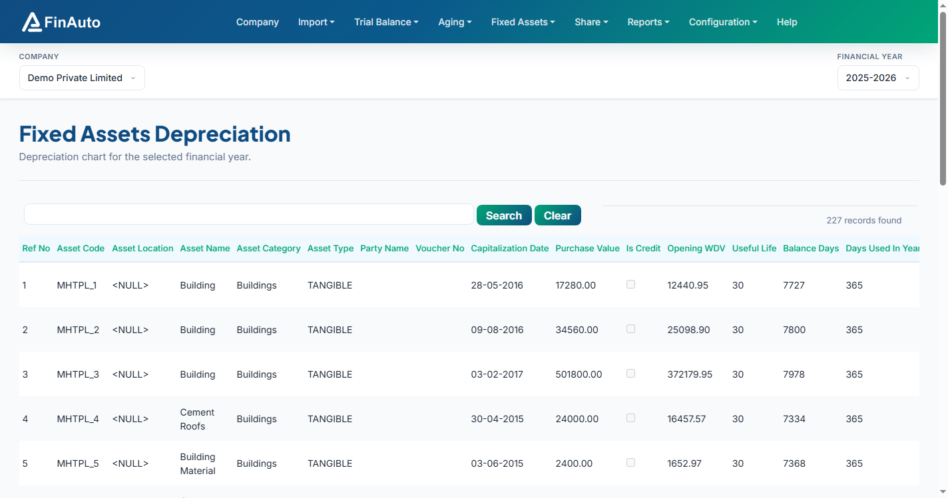Click the Asset Location column header

click(142, 248)
